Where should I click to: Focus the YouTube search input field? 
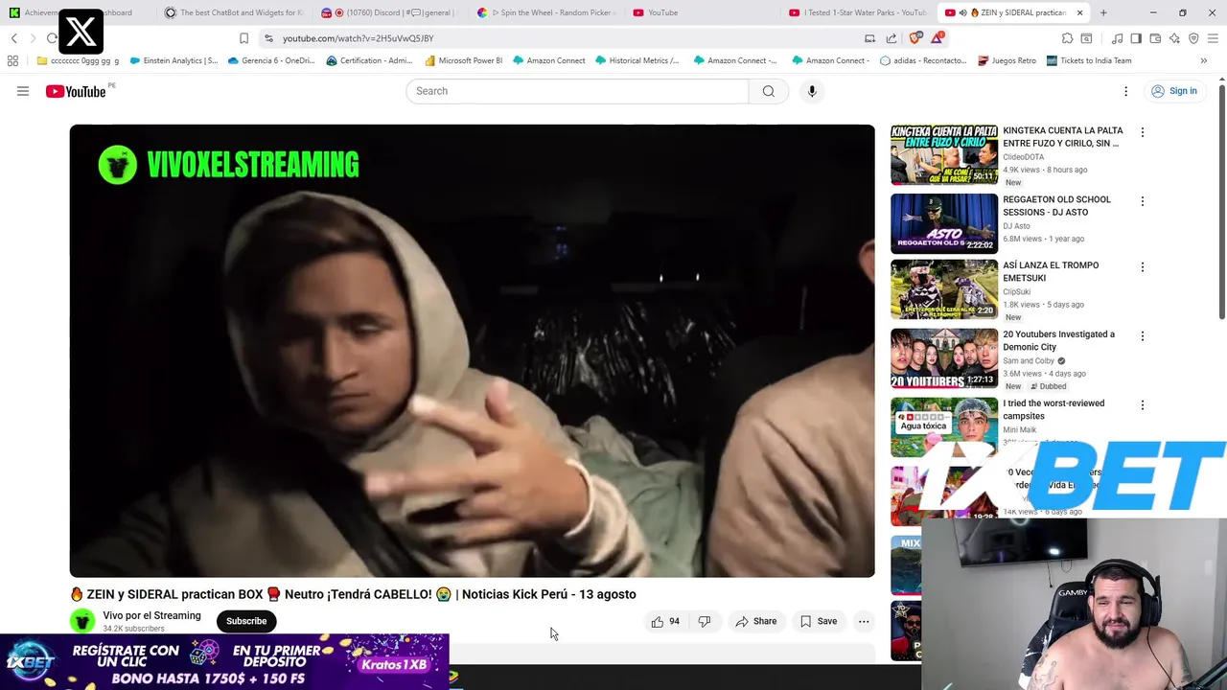pyautogui.click(x=577, y=91)
